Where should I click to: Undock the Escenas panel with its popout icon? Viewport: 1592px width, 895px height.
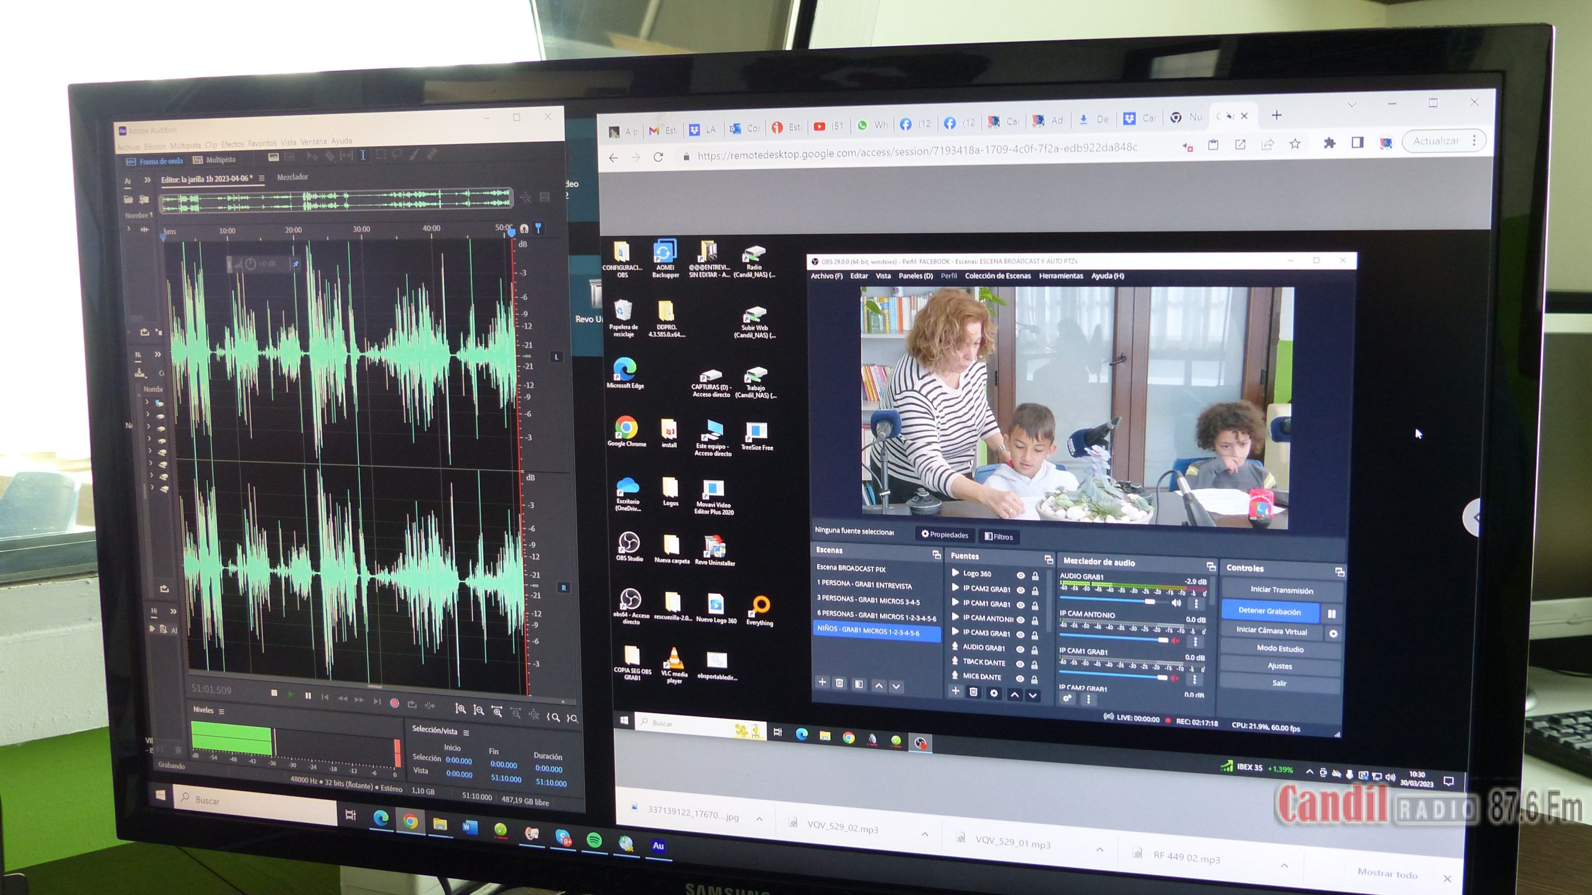tap(936, 554)
